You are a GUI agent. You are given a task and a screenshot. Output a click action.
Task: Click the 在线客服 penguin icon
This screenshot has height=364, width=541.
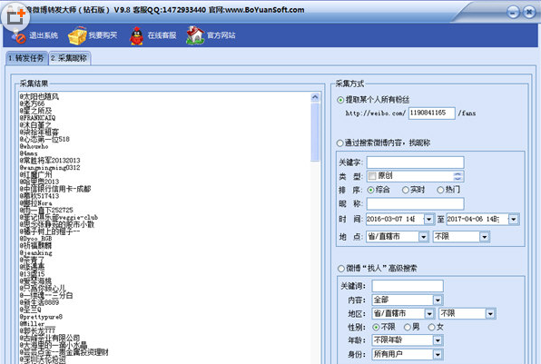137,35
